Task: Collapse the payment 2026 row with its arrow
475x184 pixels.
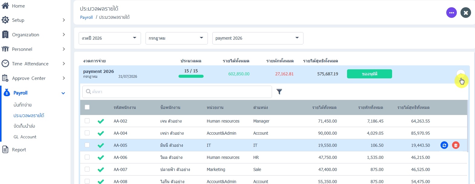Action: click(x=460, y=74)
